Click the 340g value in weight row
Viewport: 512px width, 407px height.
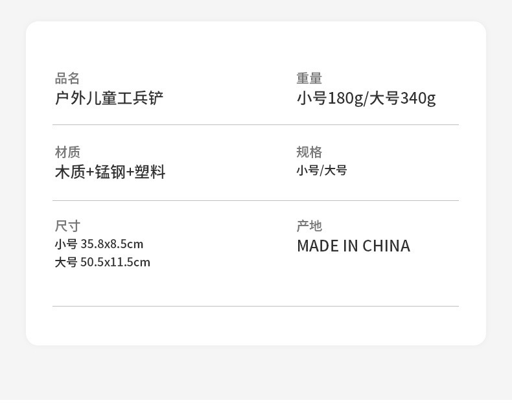[x=418, y=99]
